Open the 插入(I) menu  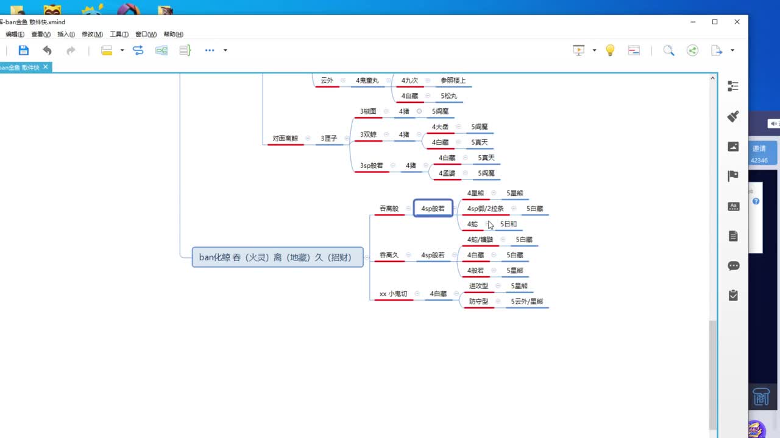click(66, 35)
